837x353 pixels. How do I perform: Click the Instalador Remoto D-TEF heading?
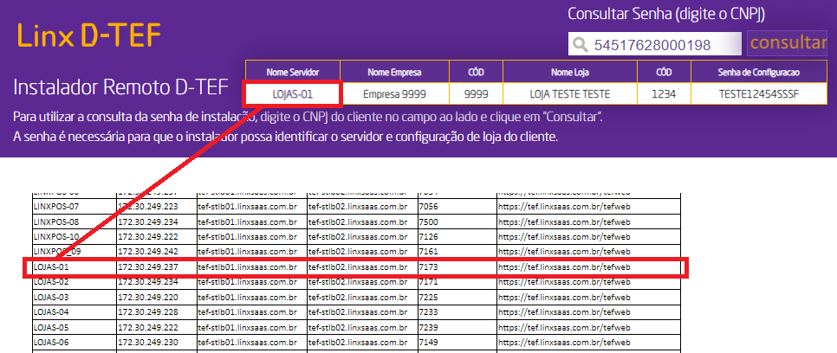point(120,87)
